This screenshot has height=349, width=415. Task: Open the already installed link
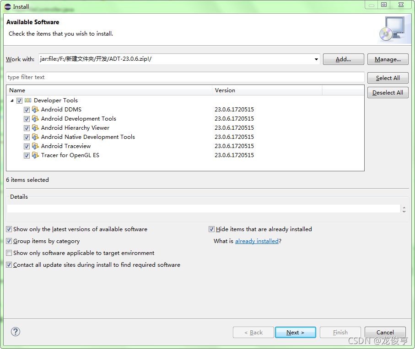click(x=257, y=241)
